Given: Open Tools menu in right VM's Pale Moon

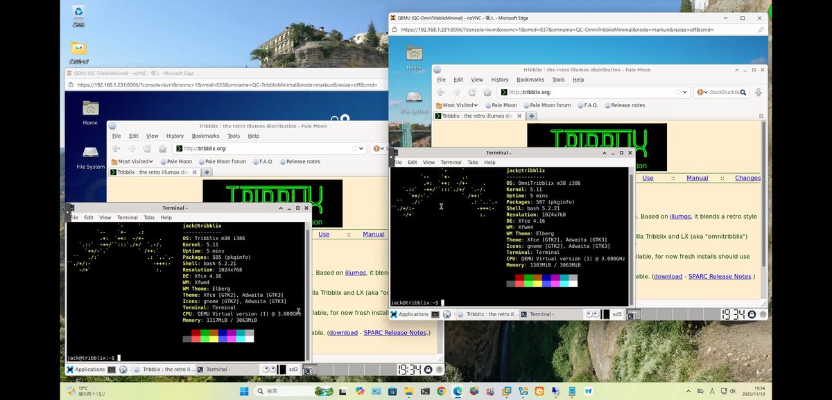Looking at the screenshot, I should pos(558,80).
